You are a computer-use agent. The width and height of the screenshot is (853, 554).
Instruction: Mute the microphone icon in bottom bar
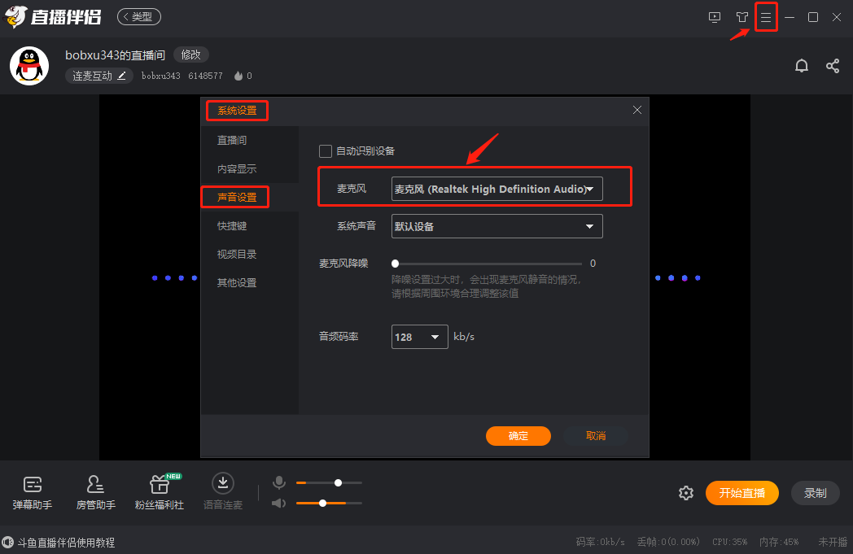pyautogui.click(x=279, y=482)
